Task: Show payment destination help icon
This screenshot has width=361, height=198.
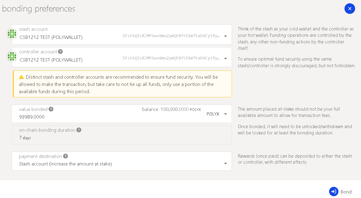Action: coord(66,156)
